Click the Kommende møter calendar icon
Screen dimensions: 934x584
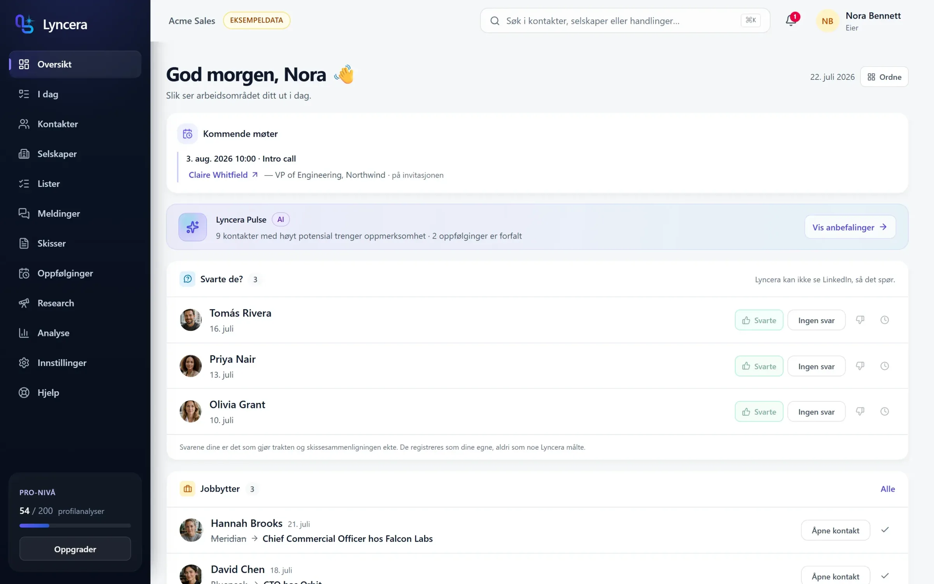[x=188, y=134]
